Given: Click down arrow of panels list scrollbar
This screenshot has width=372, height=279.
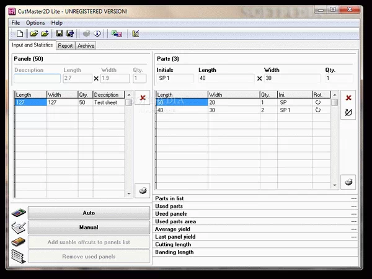Looking at the screenshot, I should [x=129, y=193].
